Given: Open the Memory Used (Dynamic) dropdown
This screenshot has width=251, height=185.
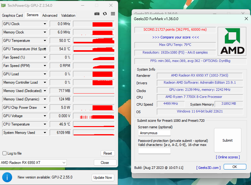Looking at the screenshot, I should (x=45, y=99).
